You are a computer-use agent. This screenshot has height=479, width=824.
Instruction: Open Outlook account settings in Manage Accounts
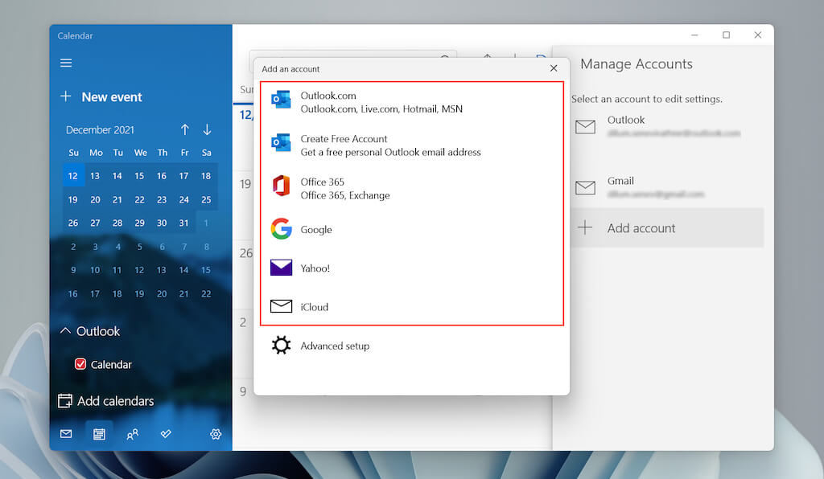coord(667,126)
